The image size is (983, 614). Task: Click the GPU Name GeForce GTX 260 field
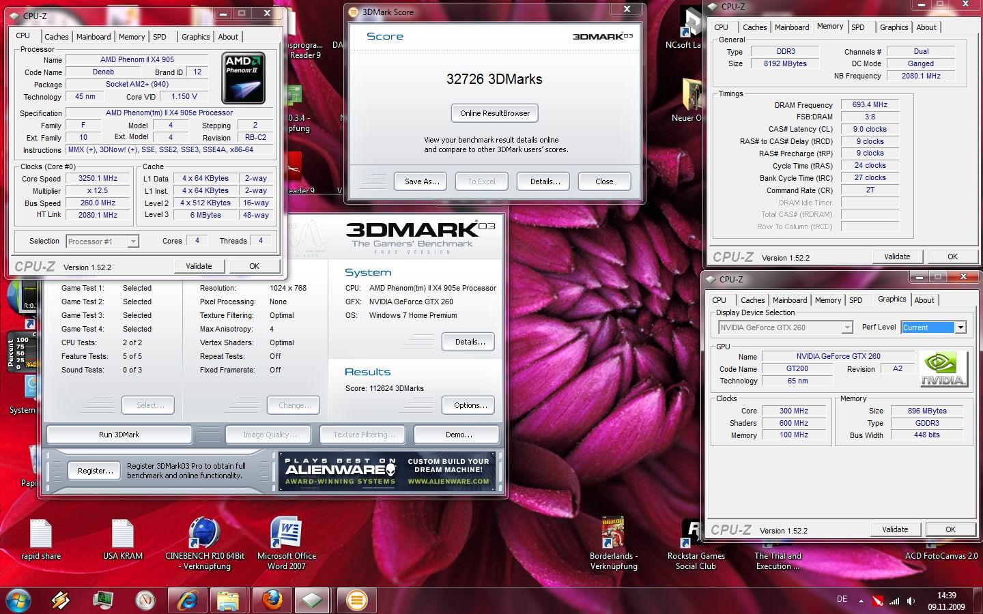pos(838,356)
